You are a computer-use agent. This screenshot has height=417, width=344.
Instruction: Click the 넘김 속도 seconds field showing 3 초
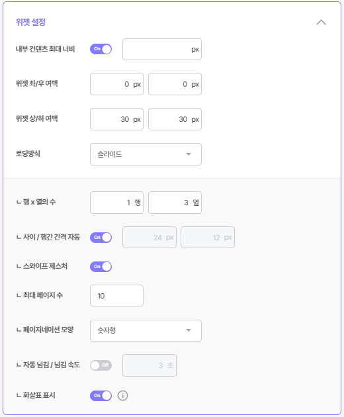point(150,365)
